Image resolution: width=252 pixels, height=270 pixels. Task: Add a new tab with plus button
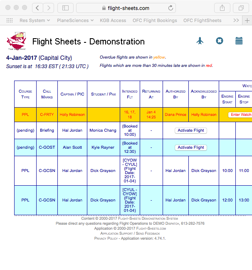pyautogui.click(x=247, y=20)
